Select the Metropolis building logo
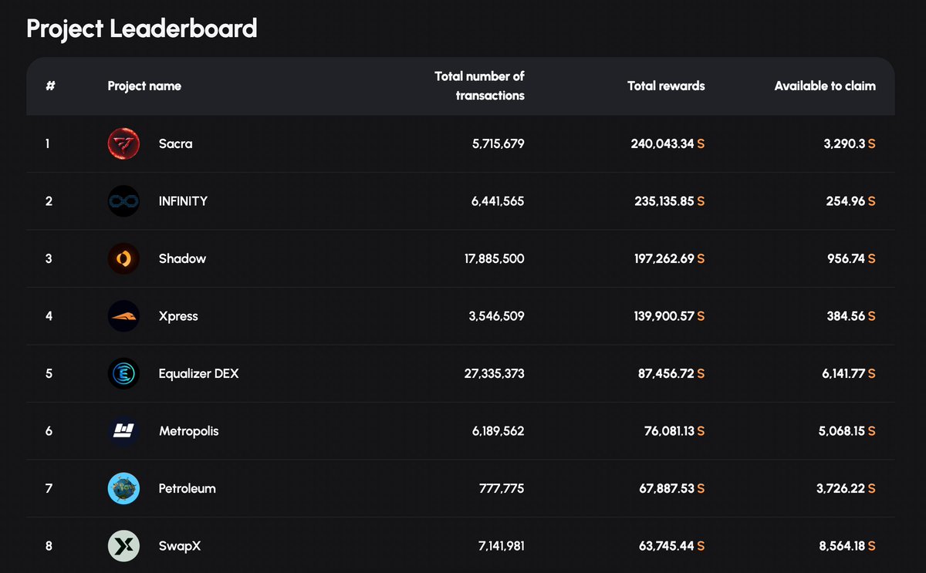Screen dimensions: 926x573 (123, 431)
